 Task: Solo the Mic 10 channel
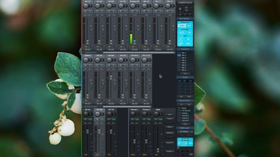click(148, 11)
